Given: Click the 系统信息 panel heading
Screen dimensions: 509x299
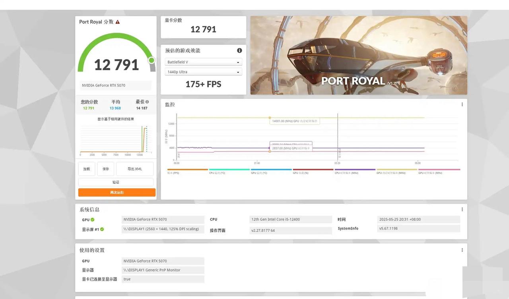Looking at the screenshot, I should [89, 209].
